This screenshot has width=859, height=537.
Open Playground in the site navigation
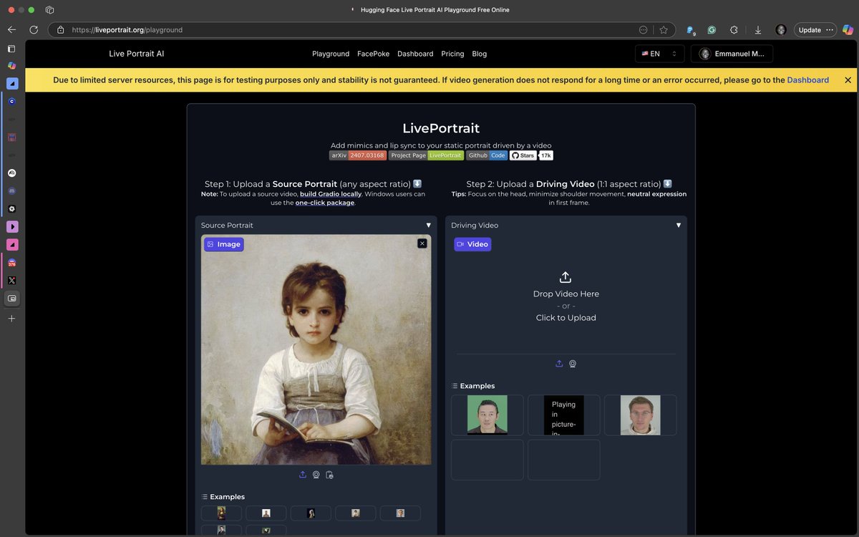click(331, 54)
